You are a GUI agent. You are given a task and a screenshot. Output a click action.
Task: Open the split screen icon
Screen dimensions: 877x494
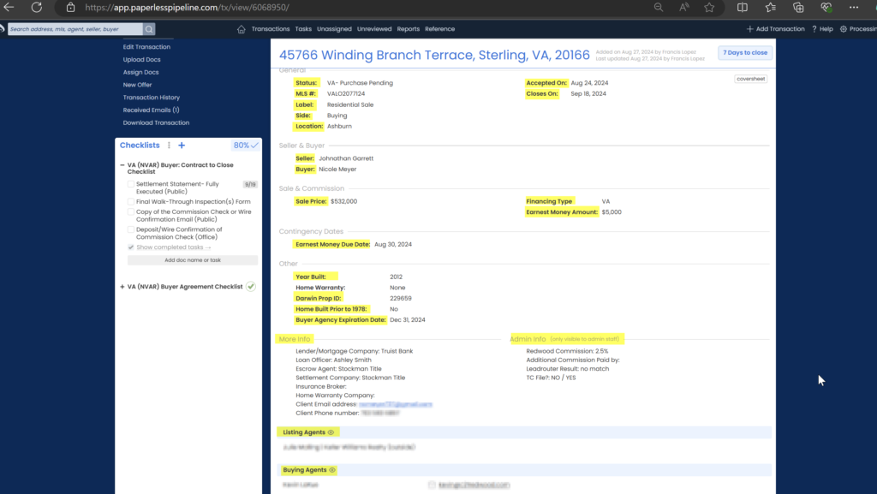pos(743,7)
